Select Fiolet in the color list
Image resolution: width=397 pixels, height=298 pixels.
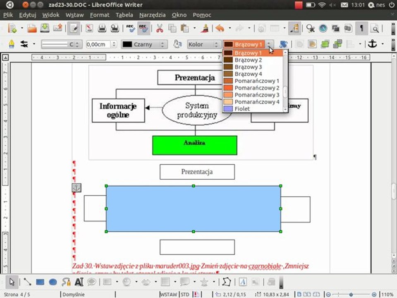click(x=253, y=109)
